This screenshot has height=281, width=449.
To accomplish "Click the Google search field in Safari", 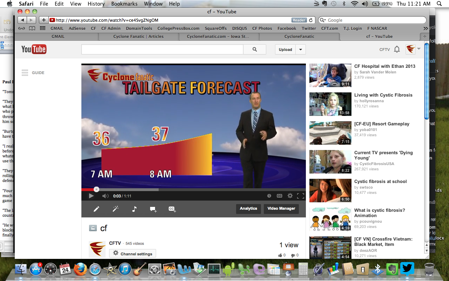I will [373, 20].
